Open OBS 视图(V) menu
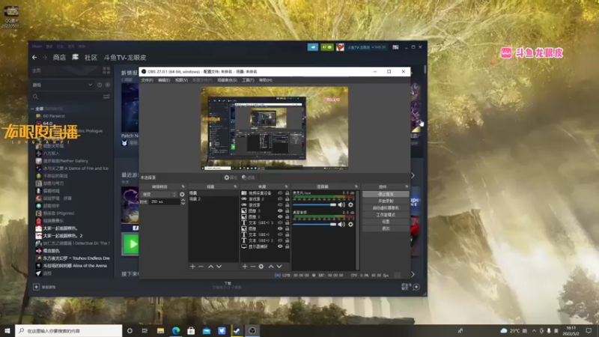This screenshot has width=599, height=337. pyautogui.click(x=181, y=80)
